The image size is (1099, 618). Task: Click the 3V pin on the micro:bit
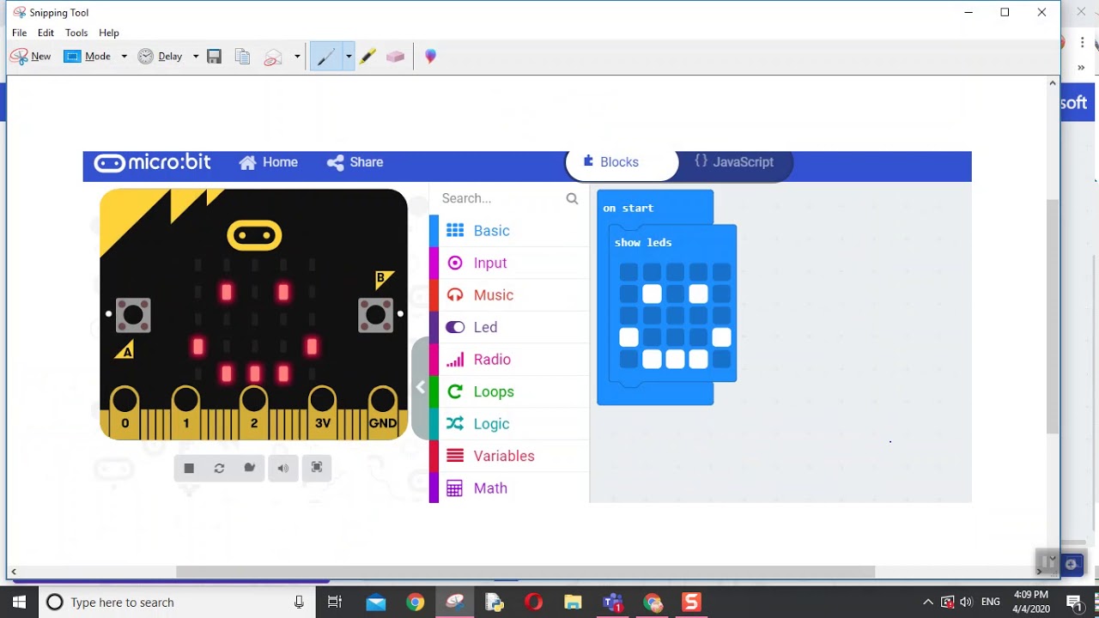pos(323,414)
